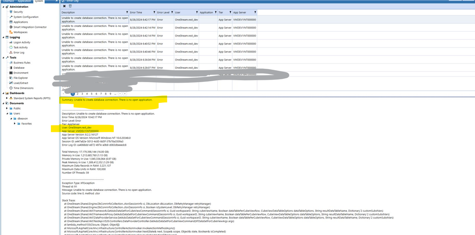Click the Task Activity circular icon
The height and width of the screenshot is (235, 475).
(x=11, y=48)
